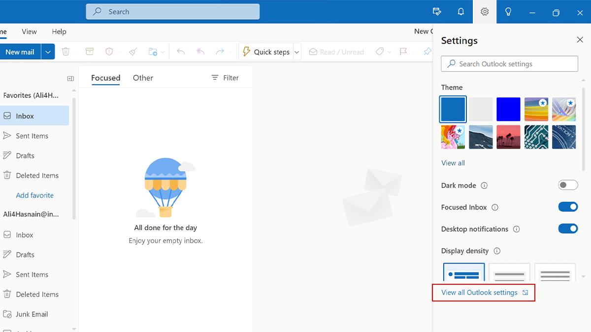Screen dimensions: 591x332
Task: Turn off the Focused Inbox toggle
Action: (568, 207)
